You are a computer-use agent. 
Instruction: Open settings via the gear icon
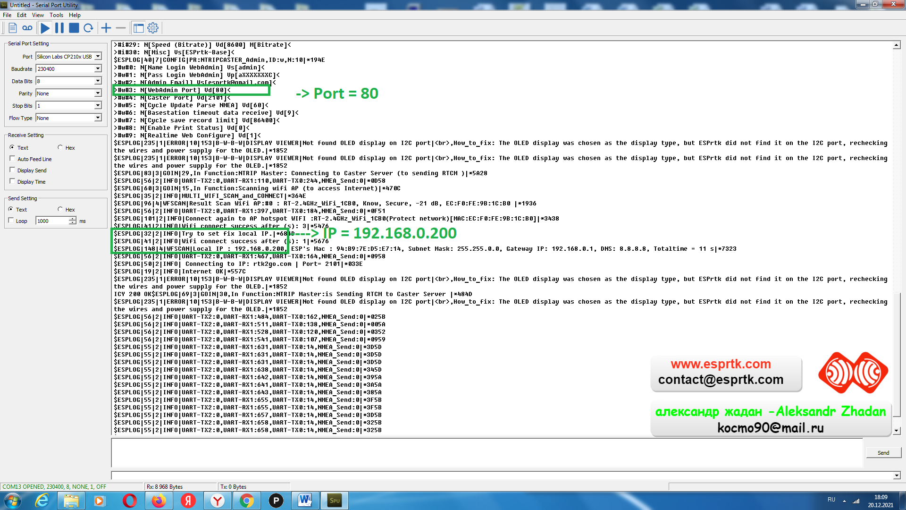pos(153,28)
